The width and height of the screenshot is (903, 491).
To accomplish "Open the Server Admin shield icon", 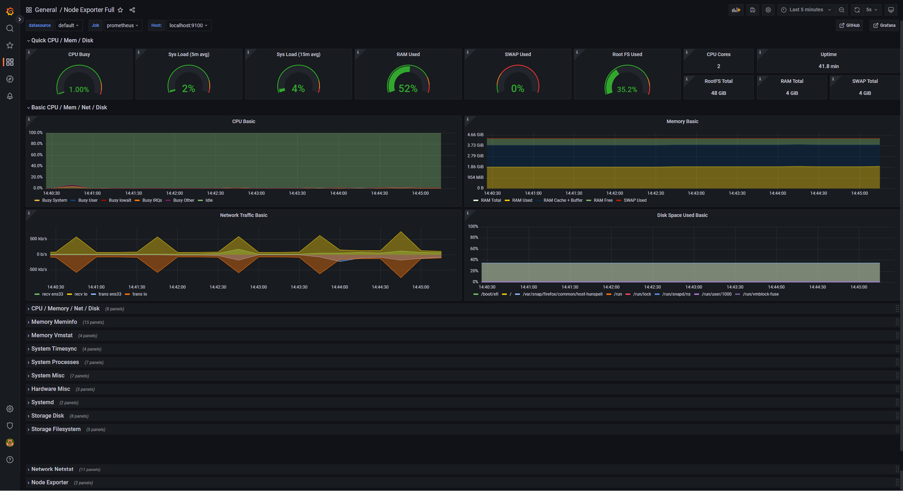I will (x=10, y=426).
